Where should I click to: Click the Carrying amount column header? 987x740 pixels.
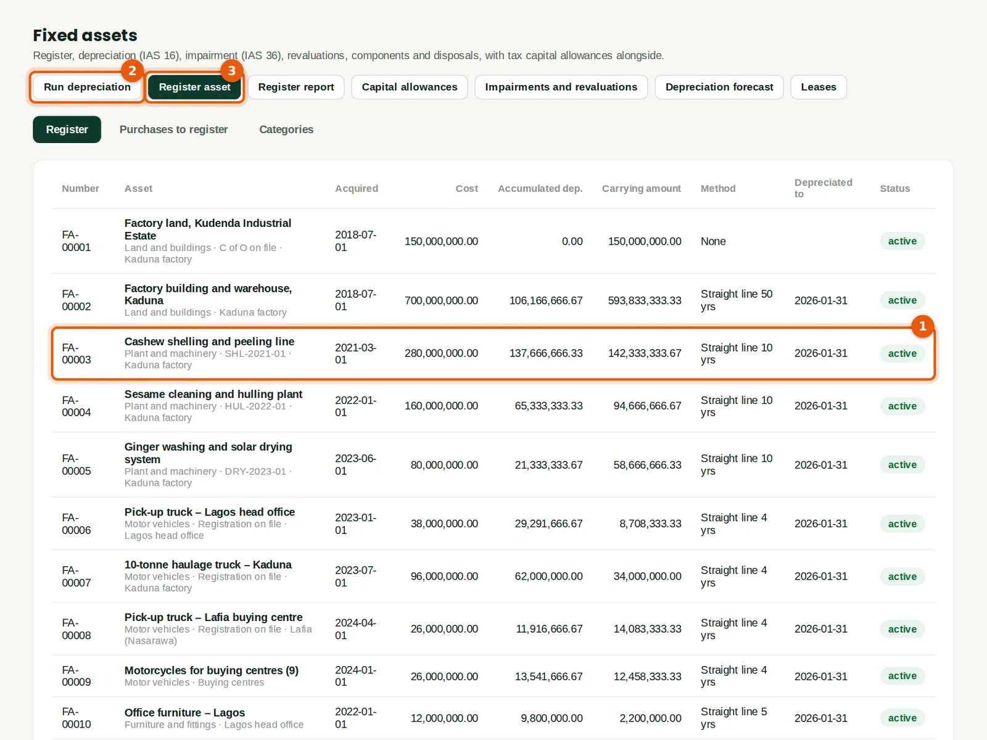(x=642, y=188)
